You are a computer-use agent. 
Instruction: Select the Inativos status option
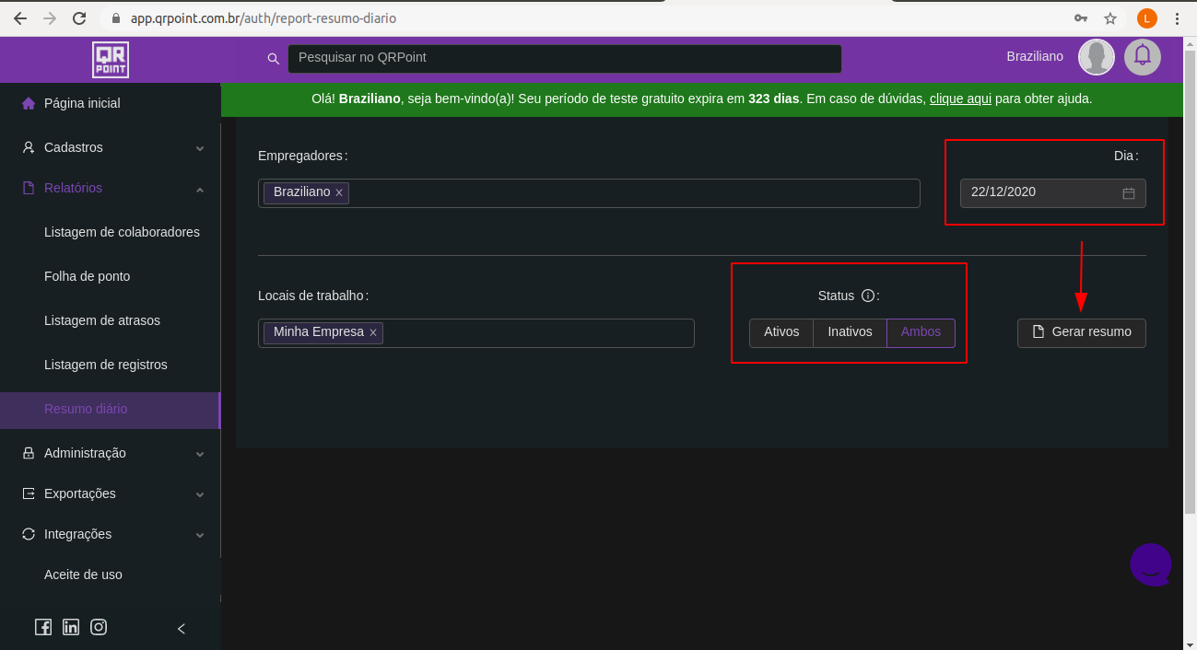point(850,332)
